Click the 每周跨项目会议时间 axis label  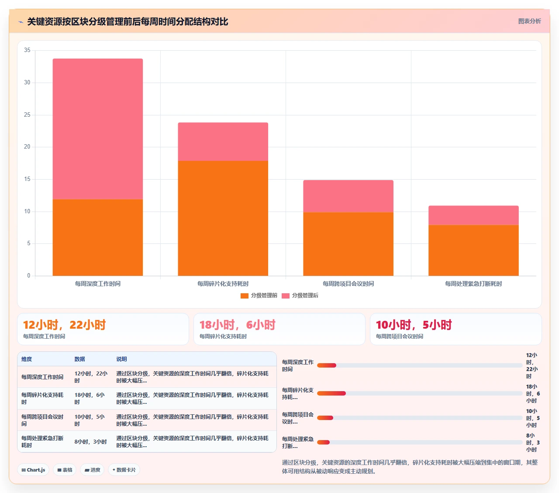348,284
